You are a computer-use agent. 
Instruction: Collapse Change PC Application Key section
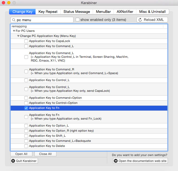coord(18,36)
